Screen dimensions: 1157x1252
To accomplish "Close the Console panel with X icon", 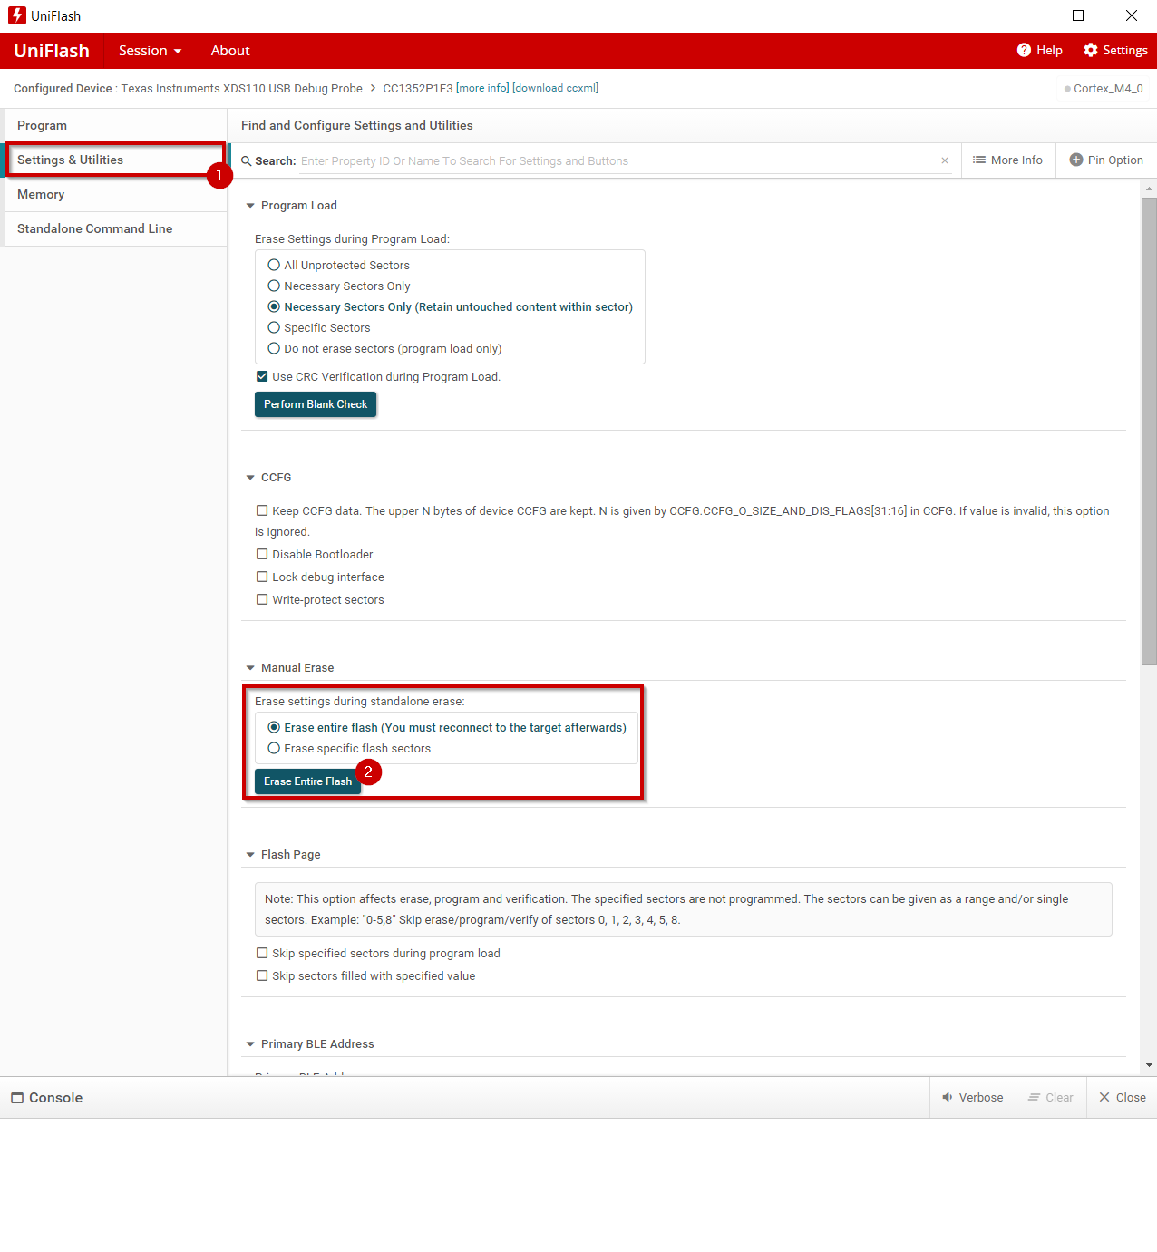I will coord(1104,1097).
